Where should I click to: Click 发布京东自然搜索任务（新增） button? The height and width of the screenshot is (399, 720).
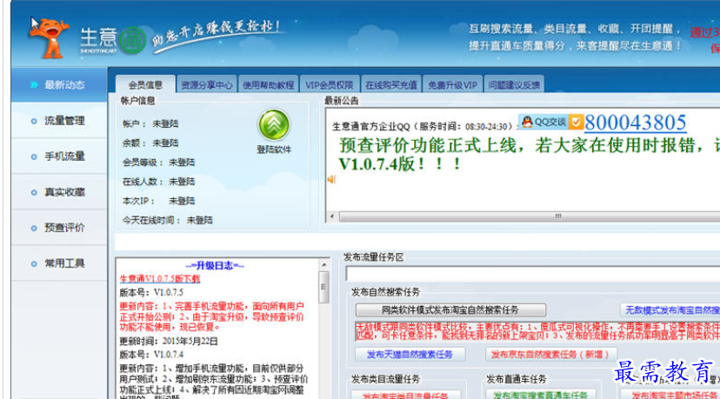[550, 355]
